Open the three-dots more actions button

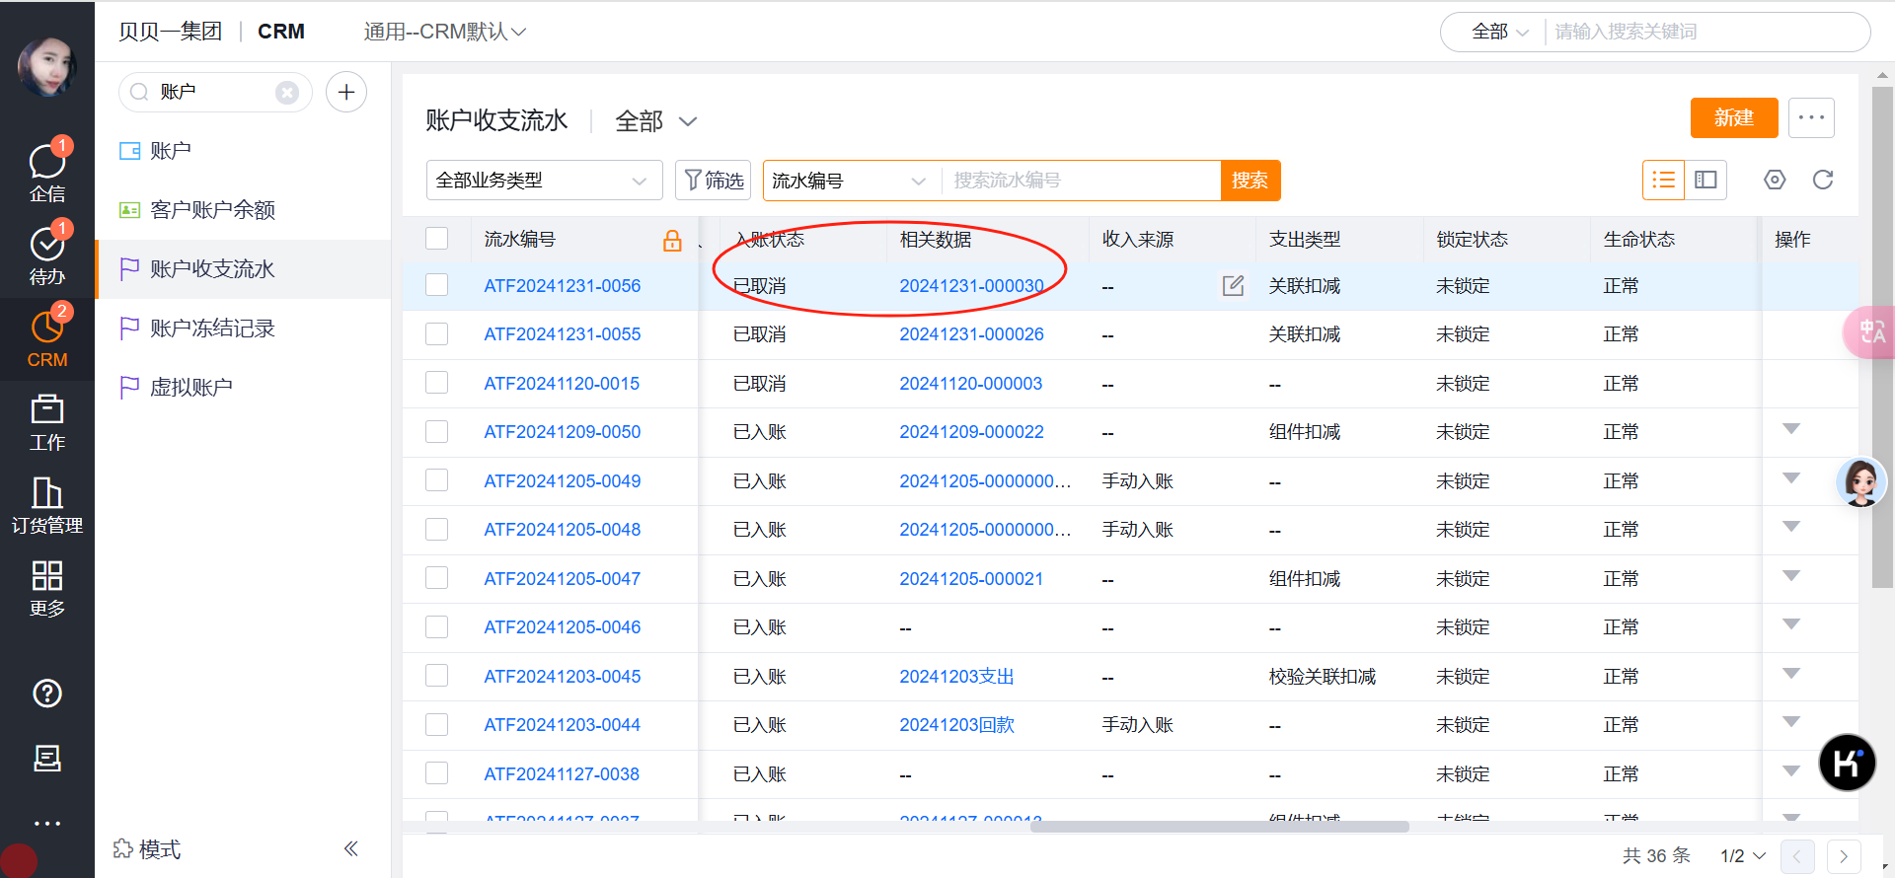(1811, 117)
